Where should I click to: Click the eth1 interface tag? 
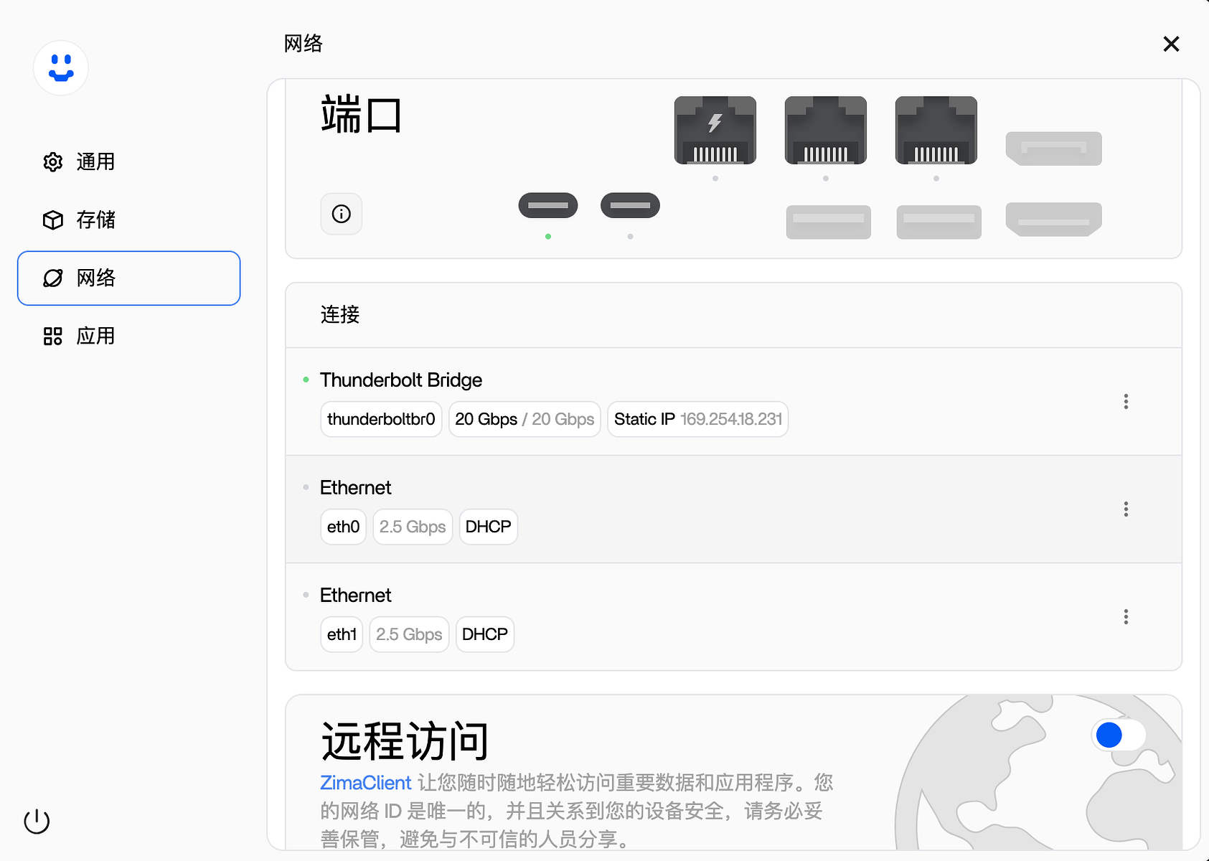click(342, 634)
